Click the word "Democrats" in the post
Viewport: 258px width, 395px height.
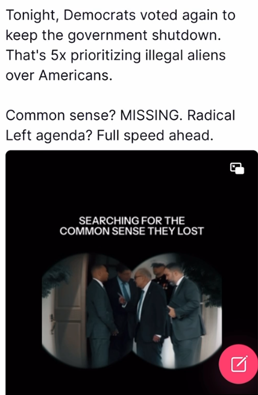100,15
